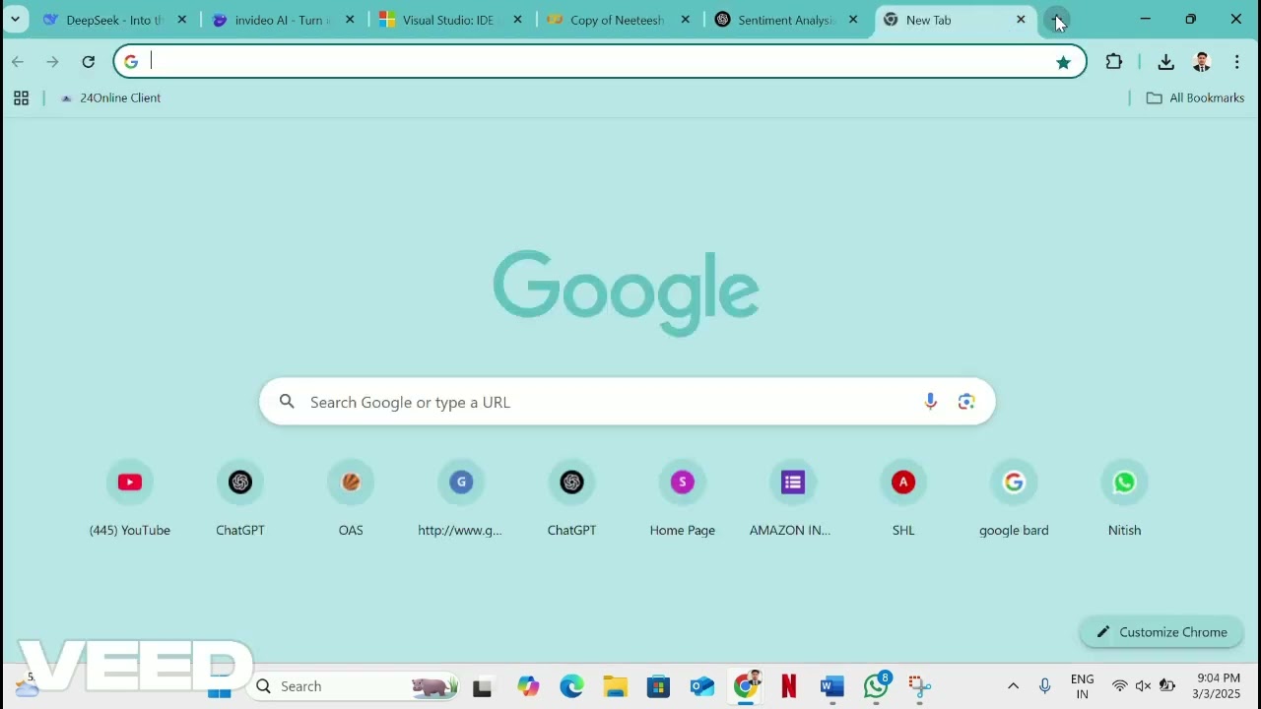This screenshot has width=1261, height=709.
Task: Open the ENG IN language switcher
Action: [1082, 686]
